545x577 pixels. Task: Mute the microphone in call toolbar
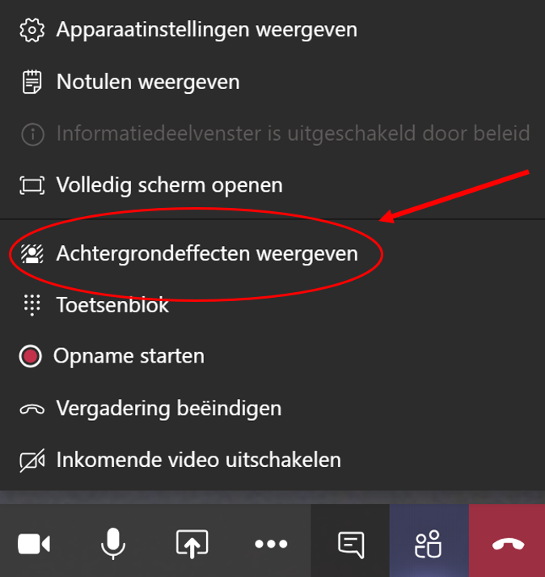coord(113,544)
